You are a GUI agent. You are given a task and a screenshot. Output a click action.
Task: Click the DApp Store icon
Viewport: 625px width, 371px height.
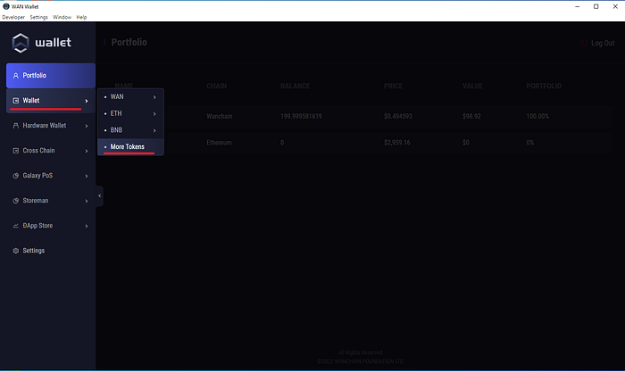click(15, 226)
